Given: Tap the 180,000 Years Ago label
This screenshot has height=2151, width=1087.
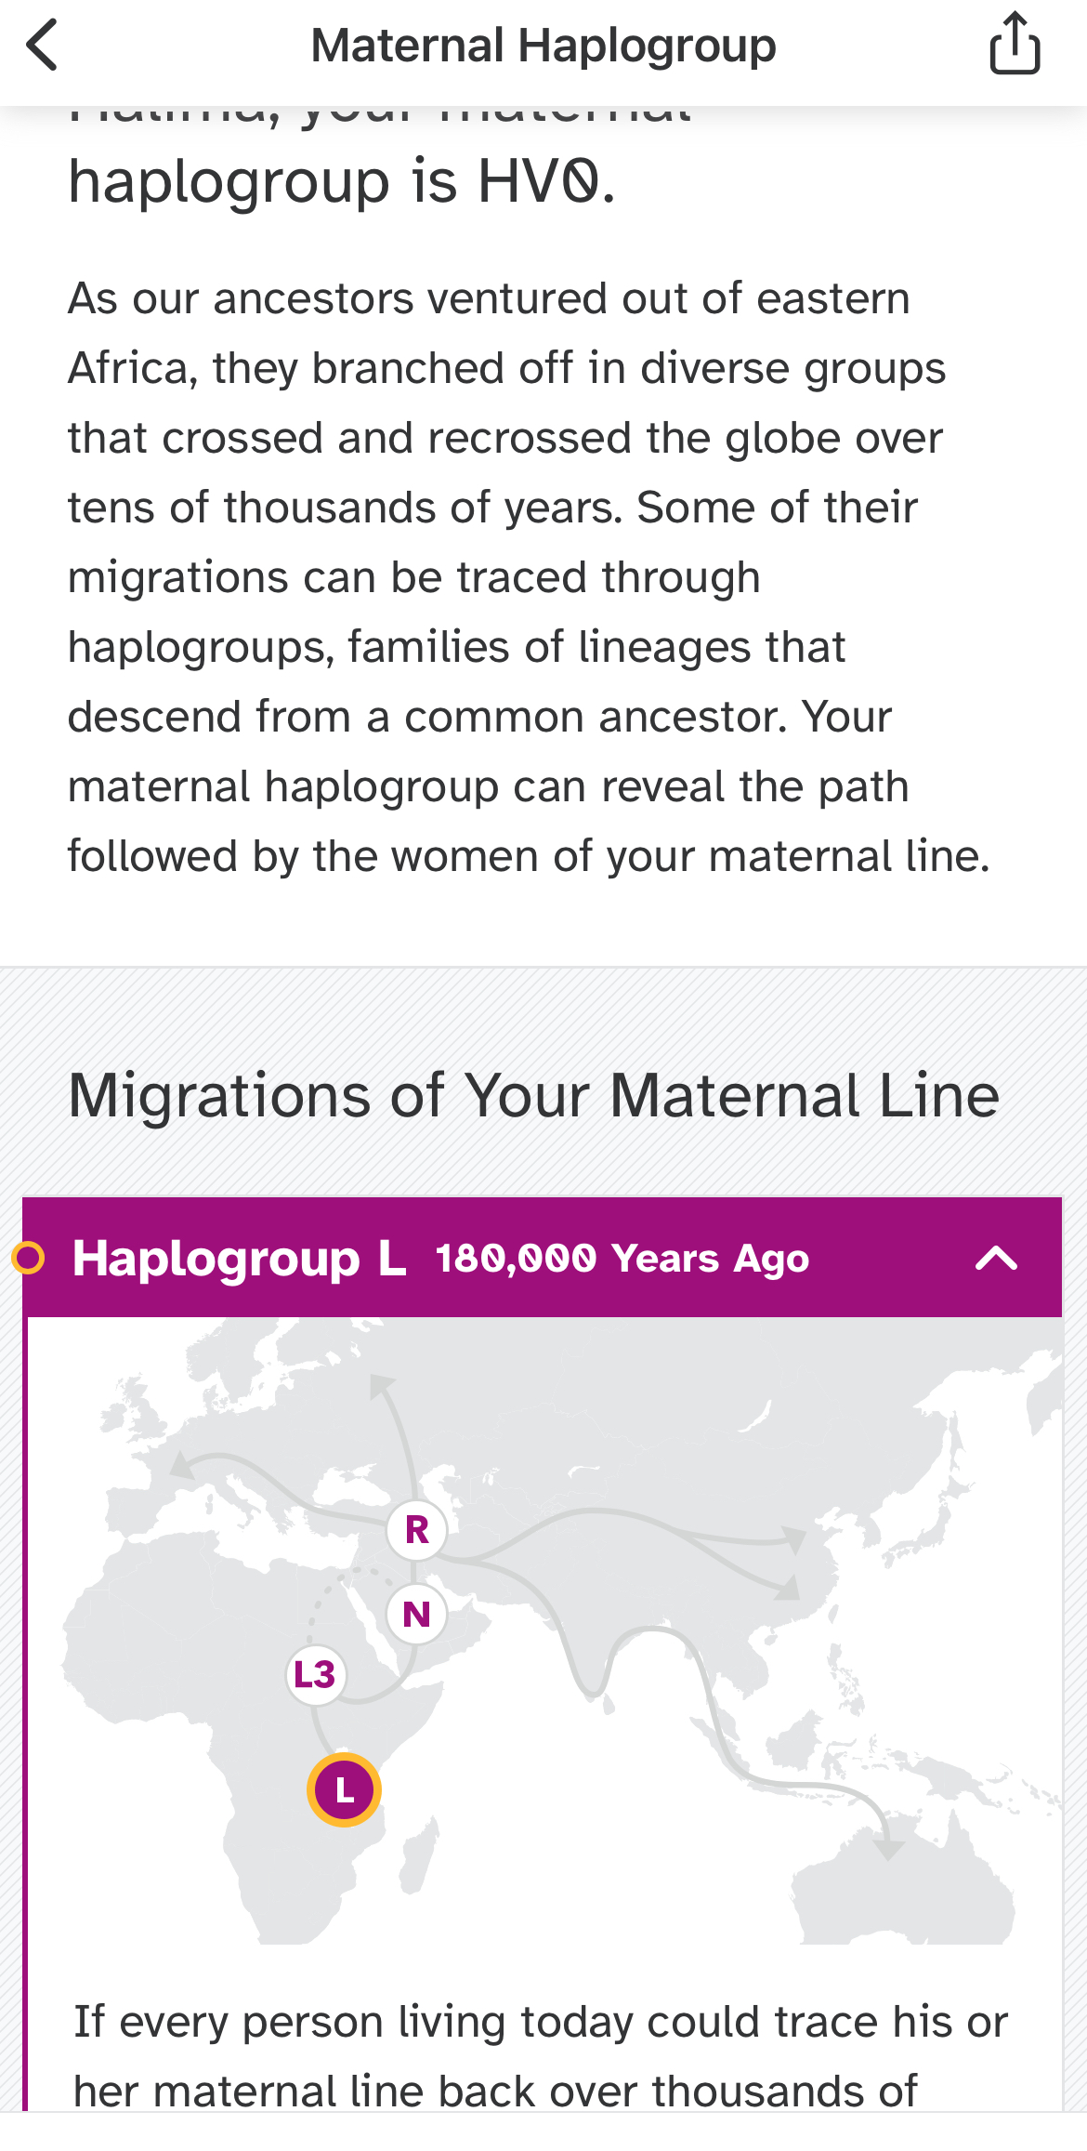Looking at the screenshot, I should click(x=622, y=1259).
